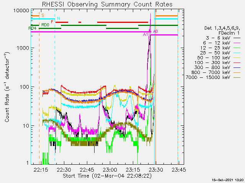The height and width of the screenshot is (183, 245).
Task: Click the cyan line swatch for 25 - 50 keV
Action: tap(237, 53)
